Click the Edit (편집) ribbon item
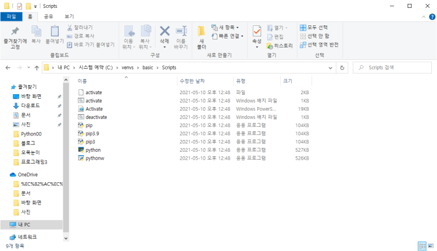The width and height of the screenshot is (437, 251). [x=275, y=37]
